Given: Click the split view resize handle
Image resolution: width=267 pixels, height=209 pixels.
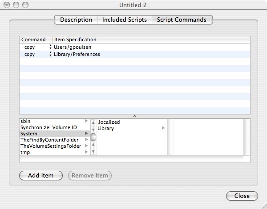Looking at the screenshot, I should 134,116.
